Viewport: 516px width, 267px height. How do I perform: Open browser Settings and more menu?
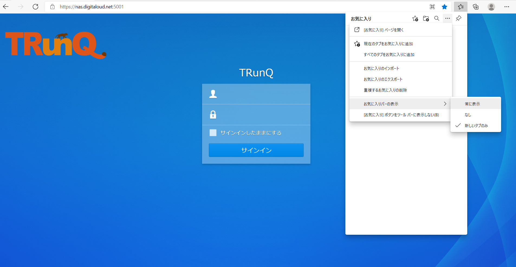click(507, 7)
